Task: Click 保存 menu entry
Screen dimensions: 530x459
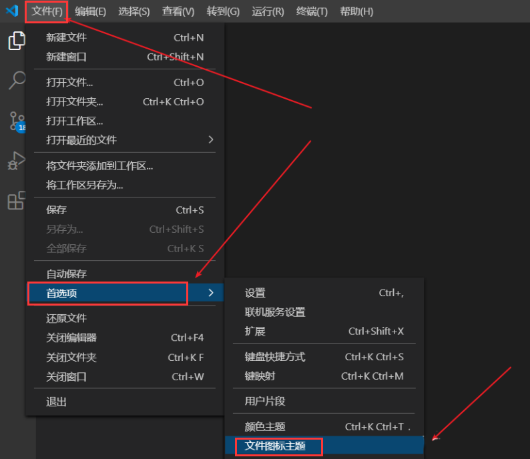Action: (x=125, y=210)
